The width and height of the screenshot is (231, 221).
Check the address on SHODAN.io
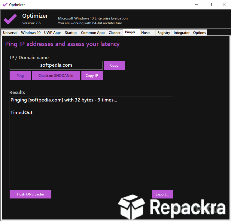tap(56, 76)
